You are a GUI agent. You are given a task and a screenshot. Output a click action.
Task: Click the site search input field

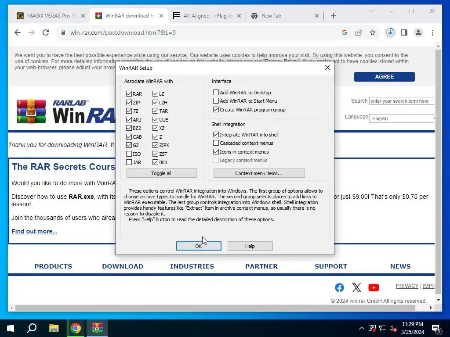402,101
